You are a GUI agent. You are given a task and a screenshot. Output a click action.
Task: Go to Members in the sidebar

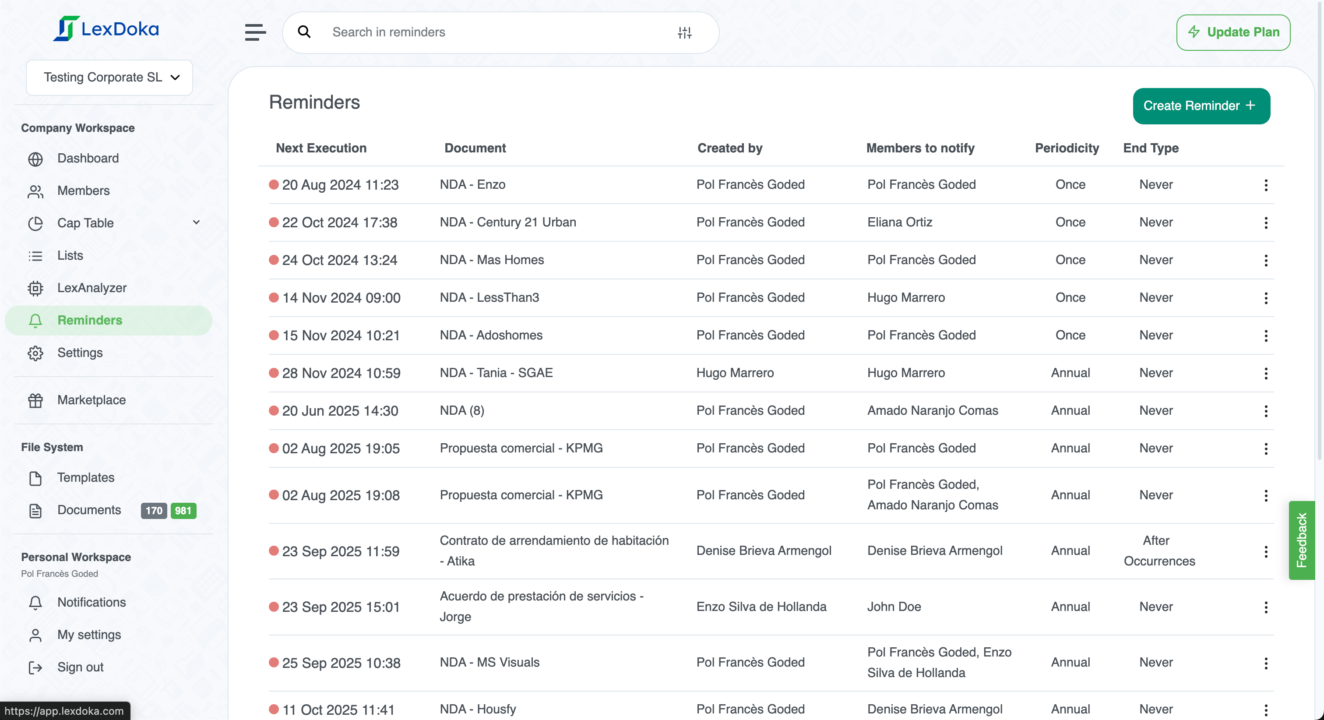(x=83, y=191)
